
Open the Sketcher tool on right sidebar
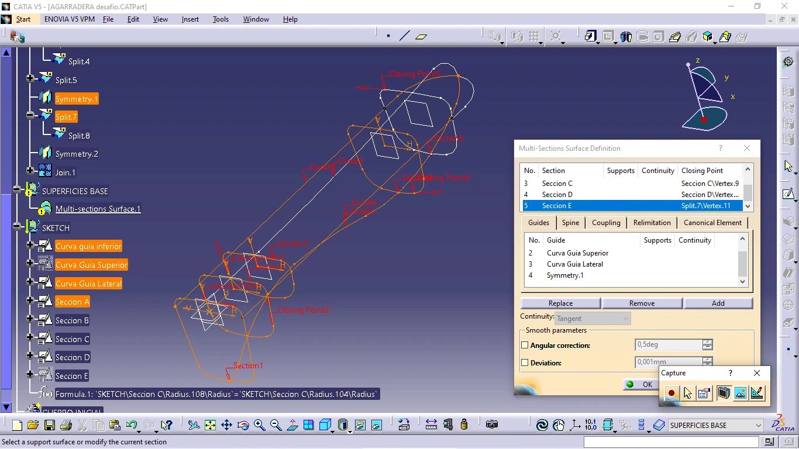pyautogui.click(x=787, y=194)
